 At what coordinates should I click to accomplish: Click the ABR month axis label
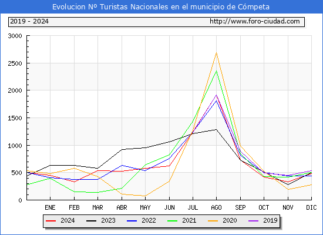click(122, 207)
